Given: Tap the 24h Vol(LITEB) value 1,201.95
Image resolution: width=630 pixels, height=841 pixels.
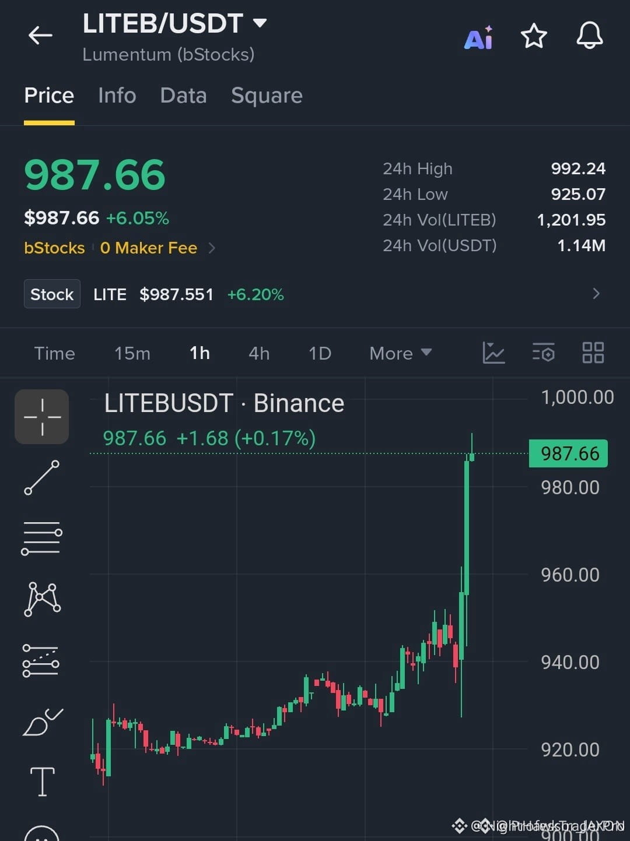Looking at the screenshot, I should [x=571, y=220].
